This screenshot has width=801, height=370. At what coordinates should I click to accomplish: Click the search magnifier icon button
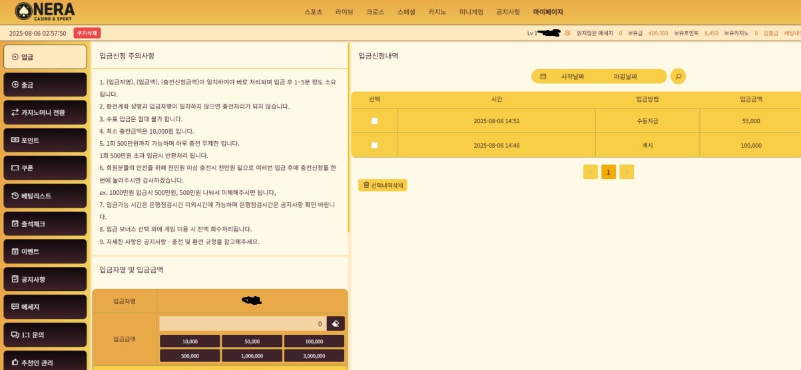678,77
